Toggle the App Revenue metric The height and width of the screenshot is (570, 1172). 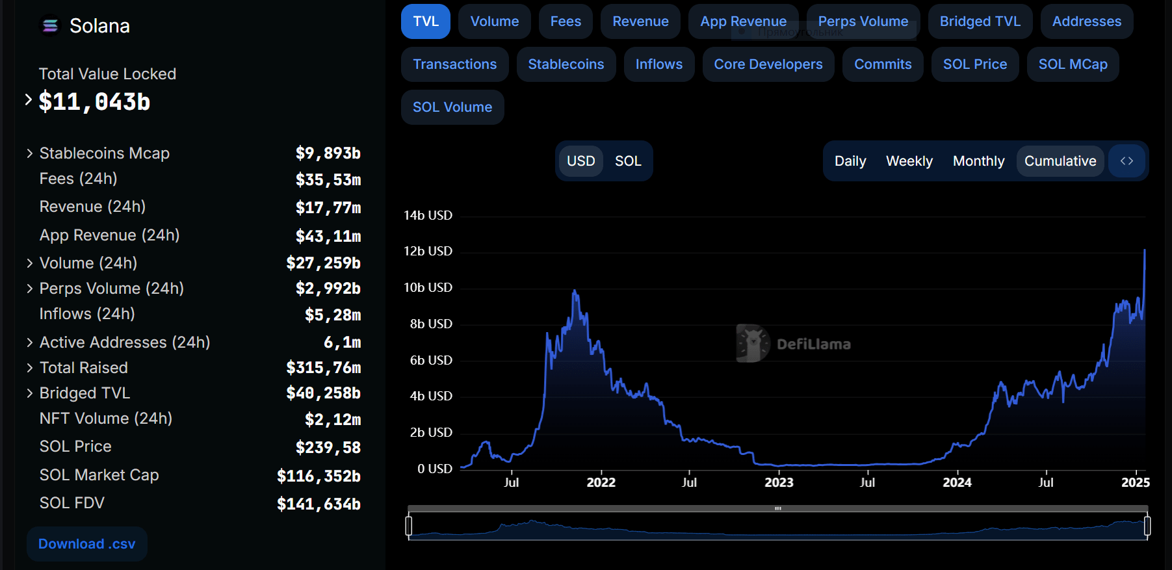(x=743, y=21)
